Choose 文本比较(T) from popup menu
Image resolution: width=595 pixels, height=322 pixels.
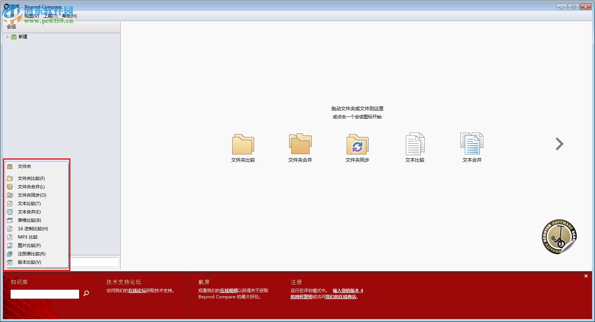click(37, 204)
